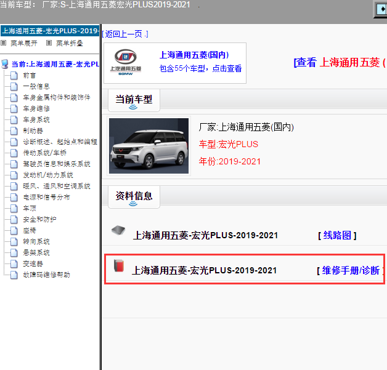Open the 电源和信号分布 tree item
The image size is (387, 370).
tap(46, 197)
